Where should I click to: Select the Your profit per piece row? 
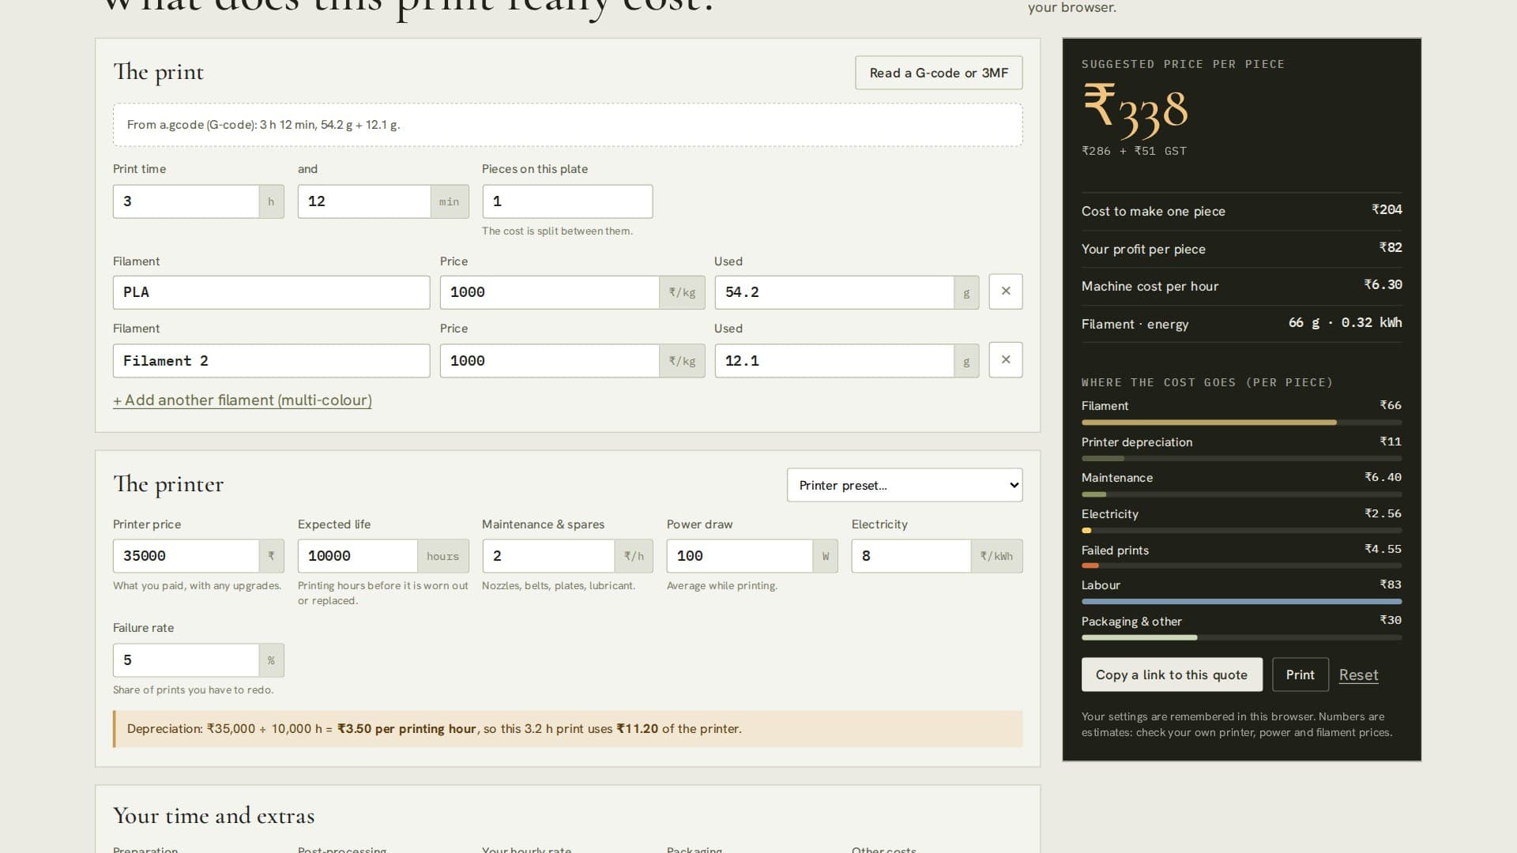(1241, 249)
